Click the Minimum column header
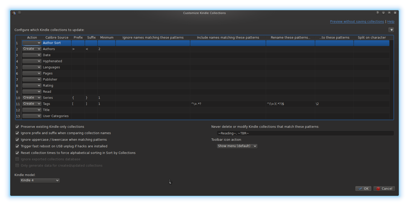The width and height of the screenshot is (409, 206). pyautogui.click(x=107, y=38)
